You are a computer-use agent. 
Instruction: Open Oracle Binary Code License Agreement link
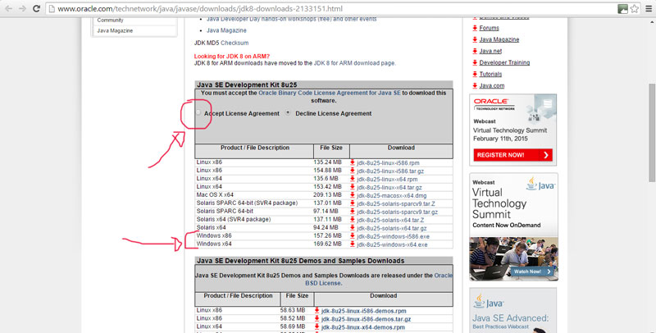[x=330, y=93]
